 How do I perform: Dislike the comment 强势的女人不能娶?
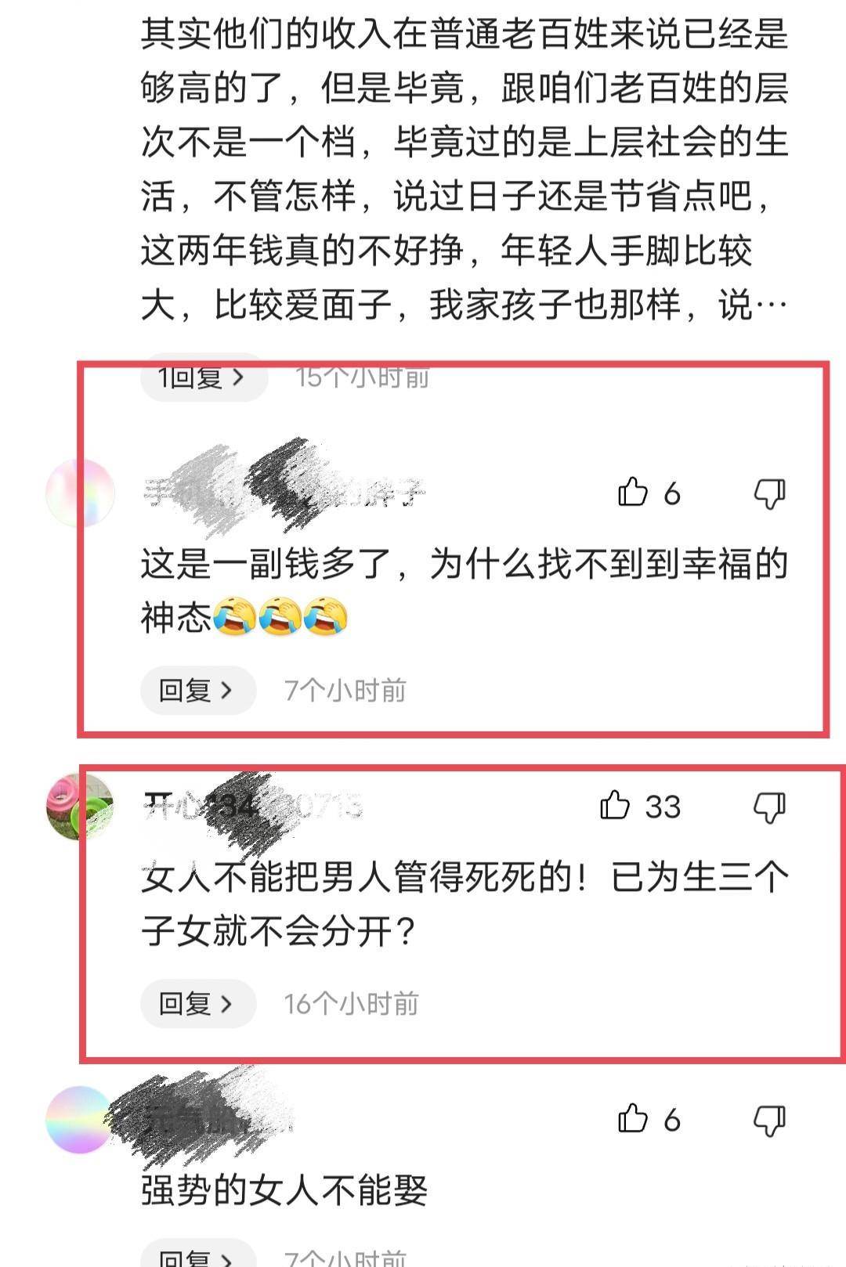tap(769, 1120)
